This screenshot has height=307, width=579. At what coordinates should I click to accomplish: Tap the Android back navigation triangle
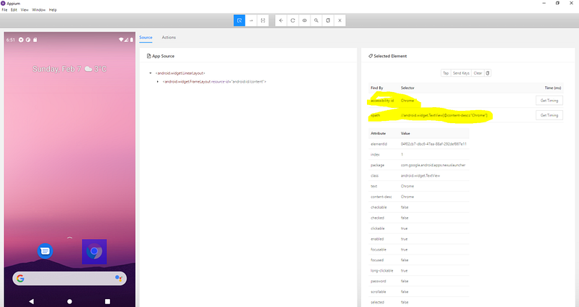[31, 301]
